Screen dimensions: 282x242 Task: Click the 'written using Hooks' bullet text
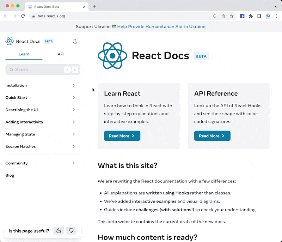[167, 193]
